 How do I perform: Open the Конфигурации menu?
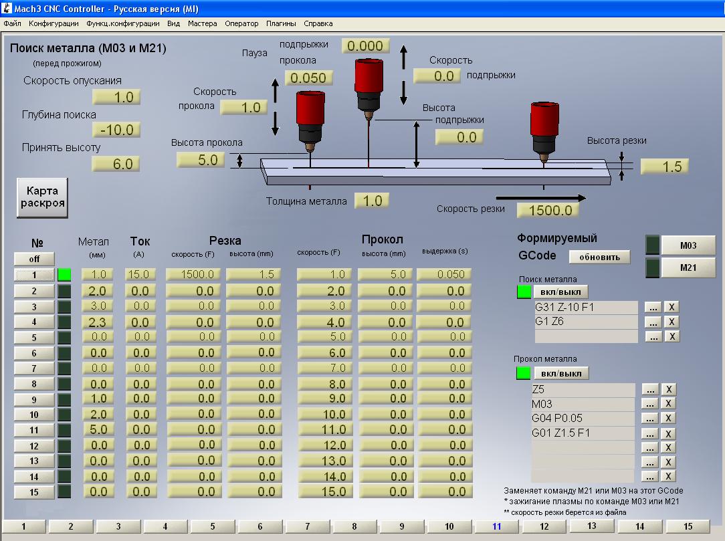point(54,23)
